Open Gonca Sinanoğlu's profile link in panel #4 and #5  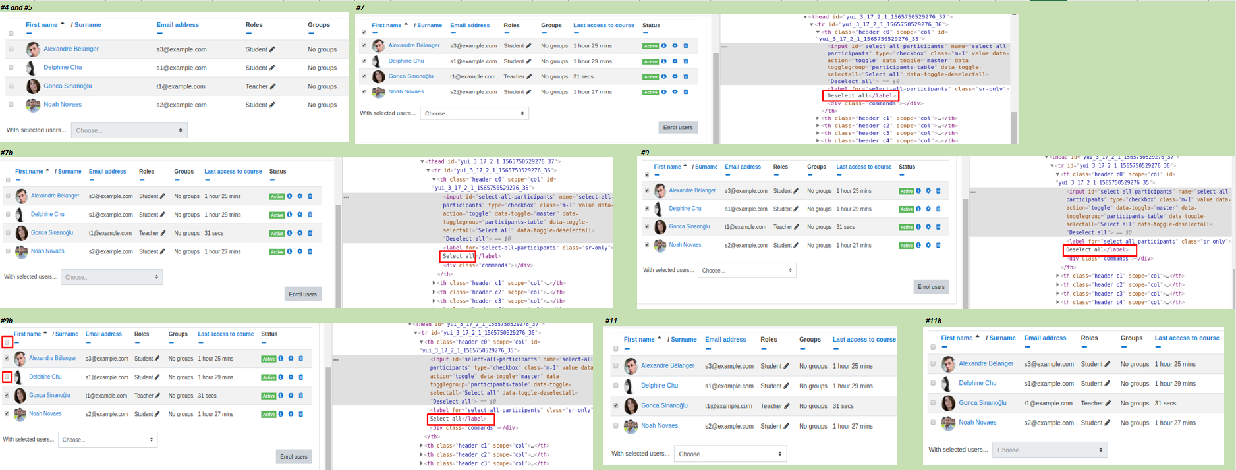[67, 86]
